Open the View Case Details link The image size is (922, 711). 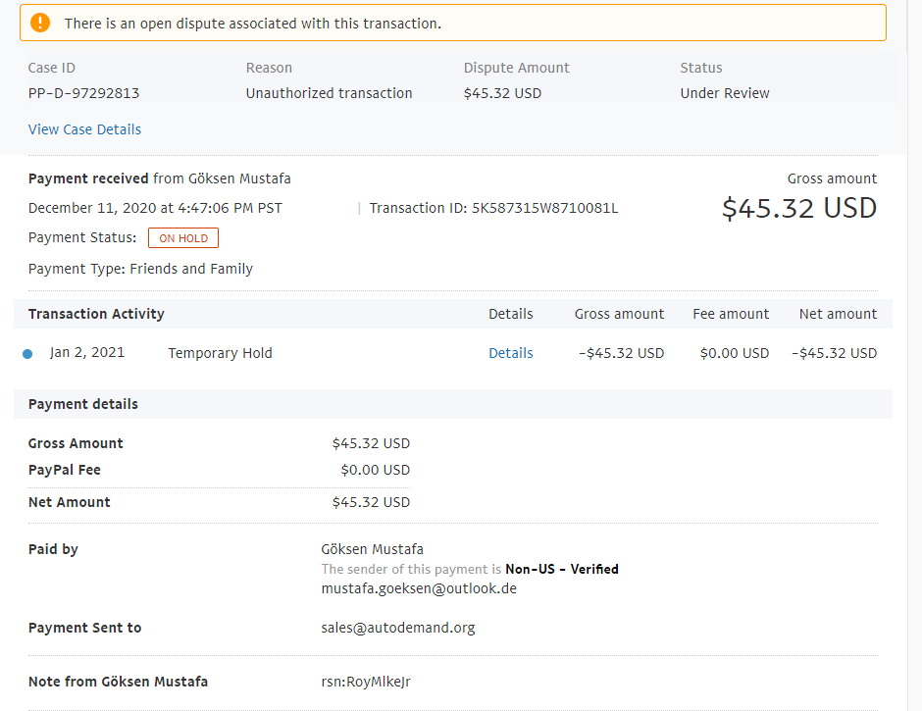84,129
